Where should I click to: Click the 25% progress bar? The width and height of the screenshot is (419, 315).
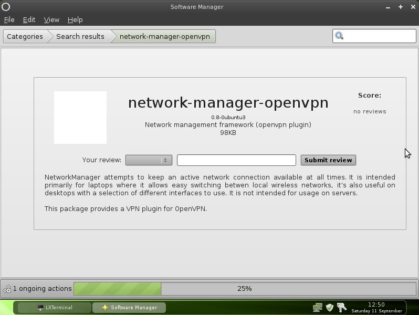[245, 289]
